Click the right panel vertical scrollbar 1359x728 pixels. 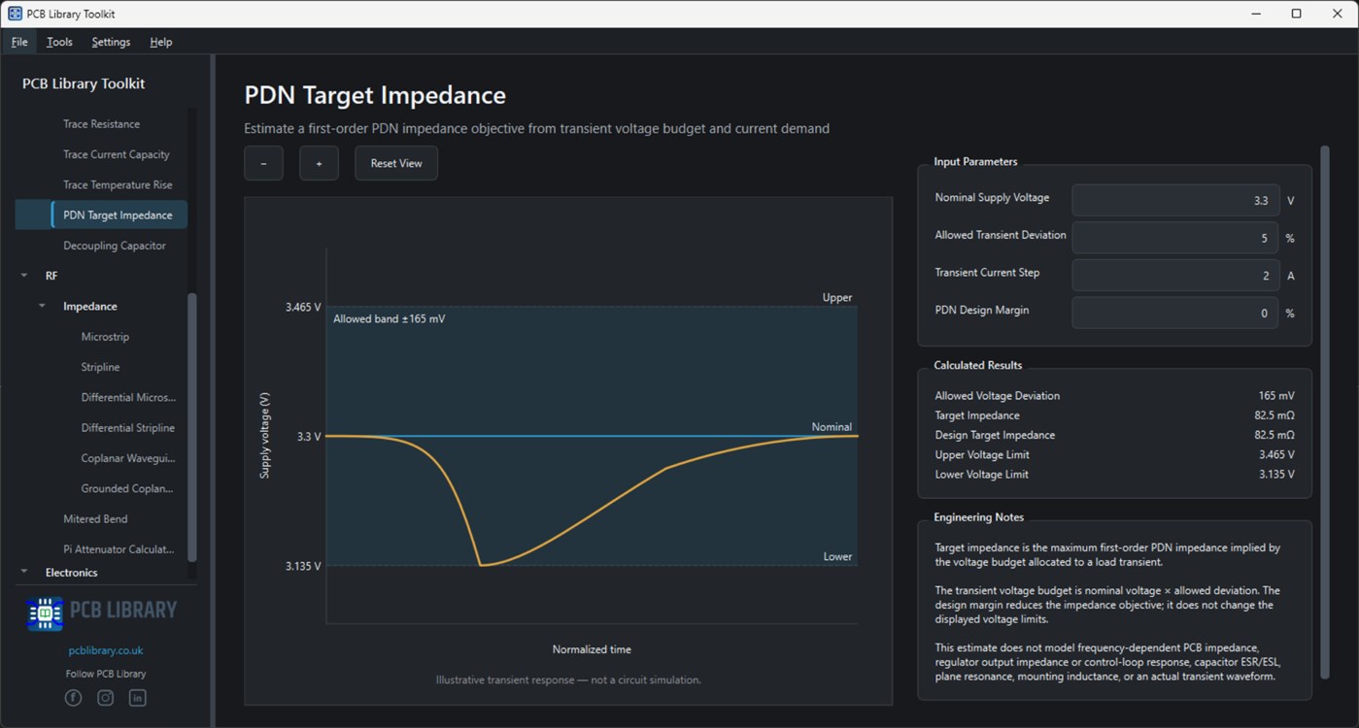tap(1324, 413)
